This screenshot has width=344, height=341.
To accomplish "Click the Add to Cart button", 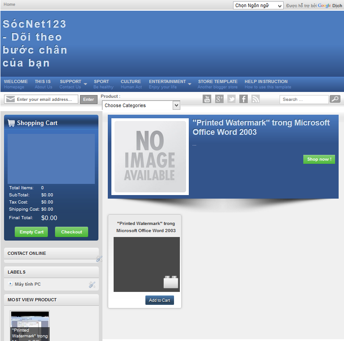I will [160, 300].
